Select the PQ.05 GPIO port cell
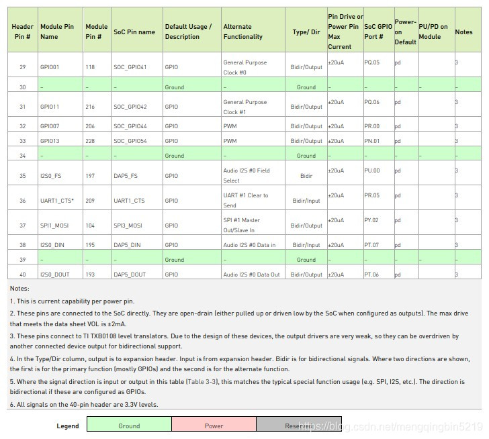Viewport: 489px width, 439px height. [379, 64]
